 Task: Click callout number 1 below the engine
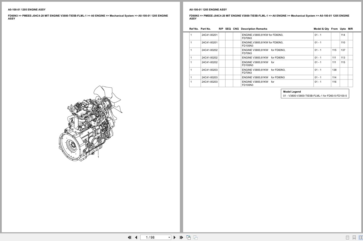point(98,157)
